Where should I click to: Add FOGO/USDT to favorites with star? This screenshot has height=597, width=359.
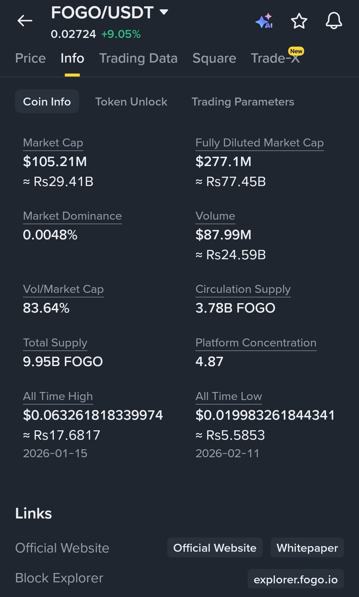point(299,21)
